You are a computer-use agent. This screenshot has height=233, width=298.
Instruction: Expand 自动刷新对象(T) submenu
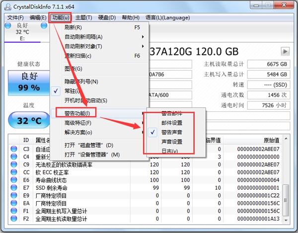[99, 46]
